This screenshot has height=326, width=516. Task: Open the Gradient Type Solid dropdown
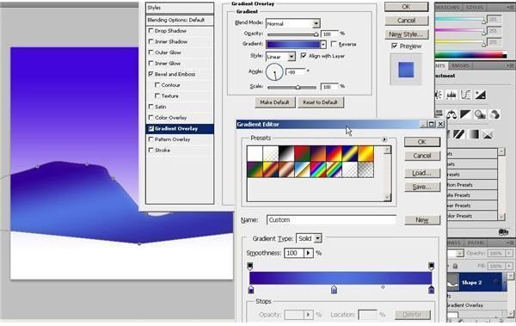click(x=309, y=238)
